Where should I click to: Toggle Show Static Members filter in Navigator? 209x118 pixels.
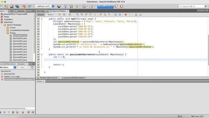tap(9, 112)
